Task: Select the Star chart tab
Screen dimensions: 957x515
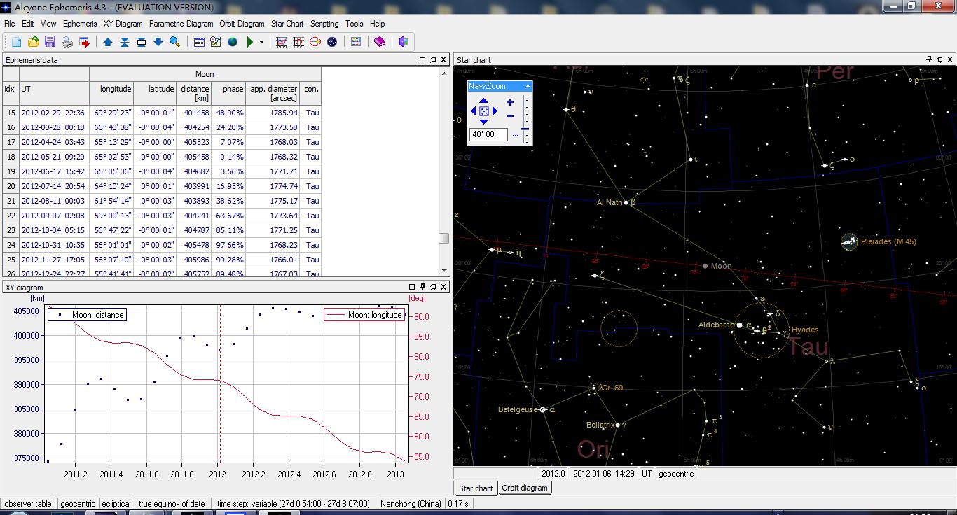Action: (x=476, y=488)
